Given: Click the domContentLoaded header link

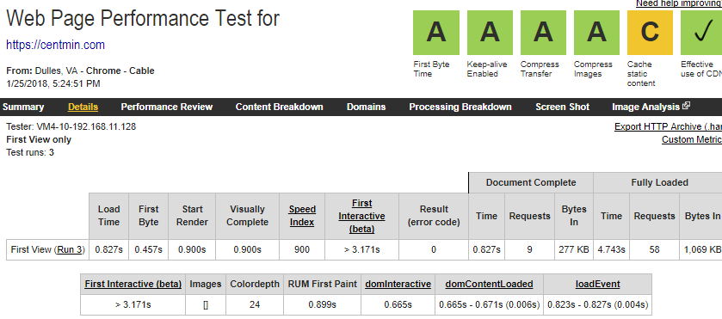Looking at the screenshot, I should 489,285.
